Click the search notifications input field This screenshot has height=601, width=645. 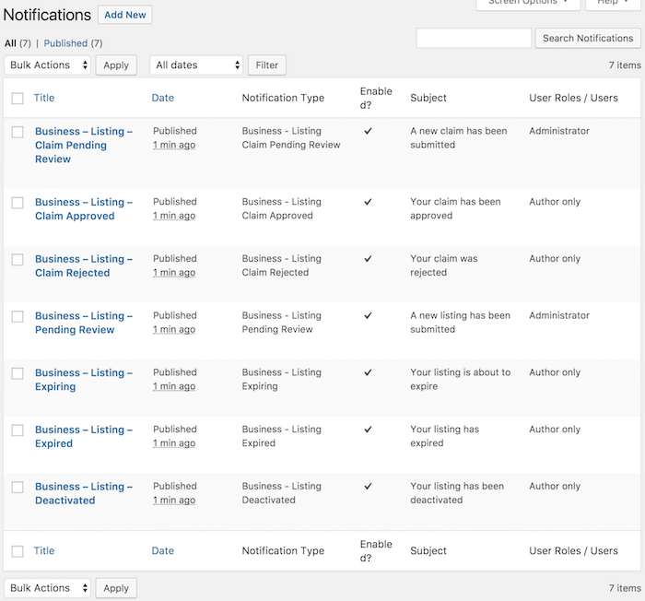(474, 39)
